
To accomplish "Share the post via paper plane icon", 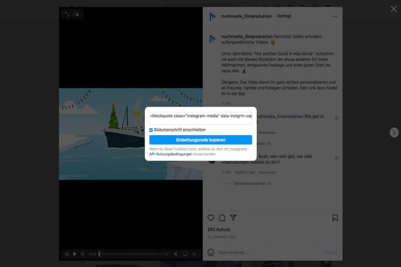I will click(233, 218).
